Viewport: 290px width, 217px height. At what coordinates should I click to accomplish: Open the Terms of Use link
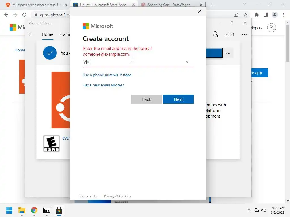click(x=89, y=196)
